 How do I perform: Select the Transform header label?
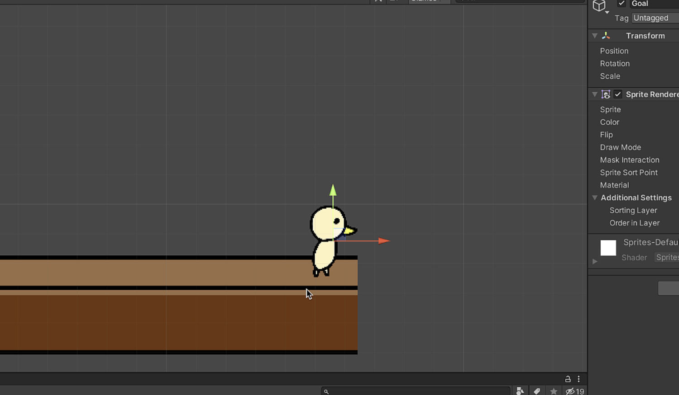(x=645, y=36)
